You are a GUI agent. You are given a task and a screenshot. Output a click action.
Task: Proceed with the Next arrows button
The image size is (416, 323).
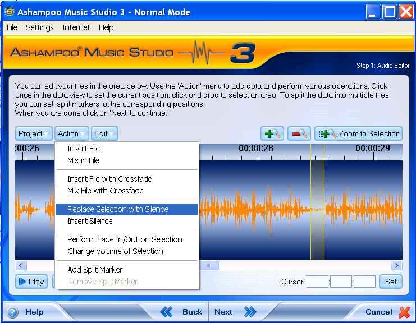pyautogui.click(x=235, y=312)
